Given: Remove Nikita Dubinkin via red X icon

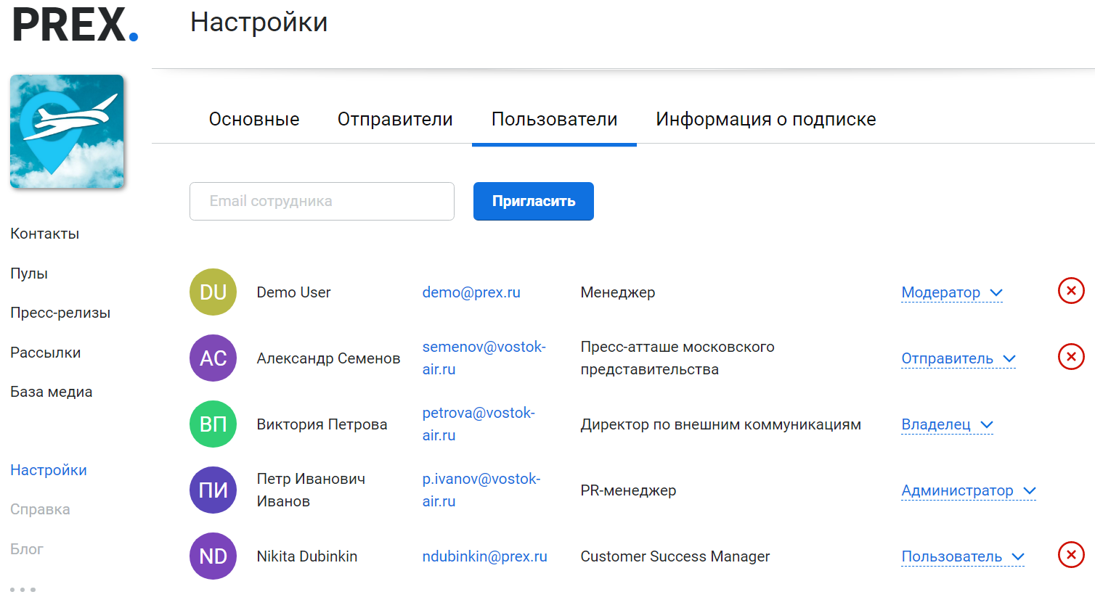Looking at the screenshot, I should (1070, 555).
